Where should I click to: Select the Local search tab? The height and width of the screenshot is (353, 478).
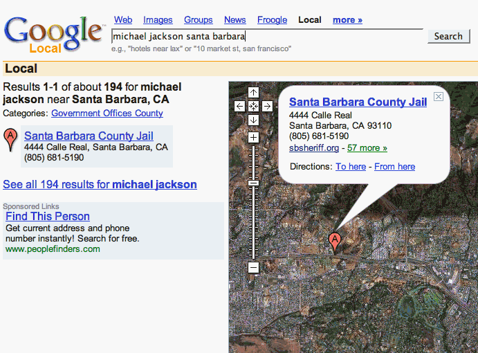[x=310, y=20]
